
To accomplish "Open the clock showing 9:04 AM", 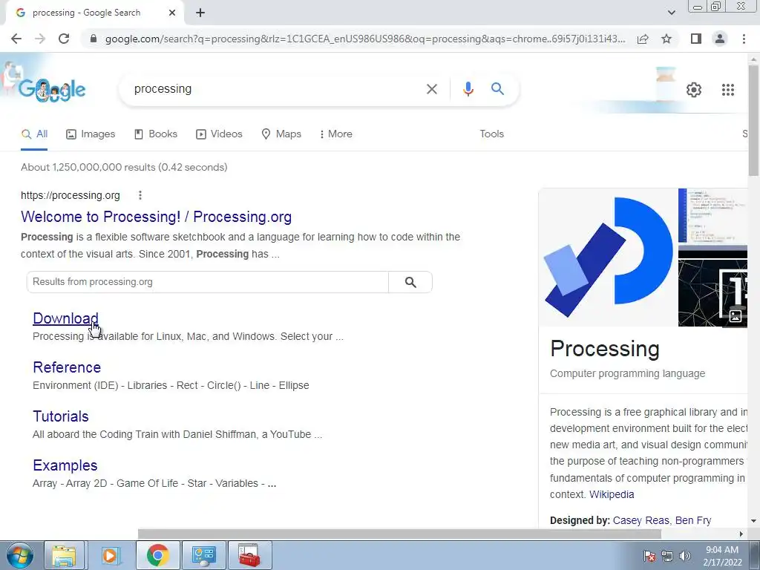I will coord(722,556).
